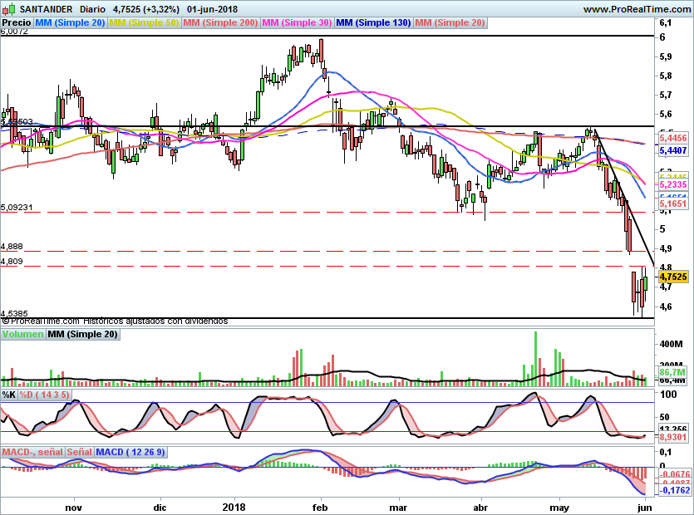
Task: Click the 5,6 price axis label
Action: click(666, 114)
